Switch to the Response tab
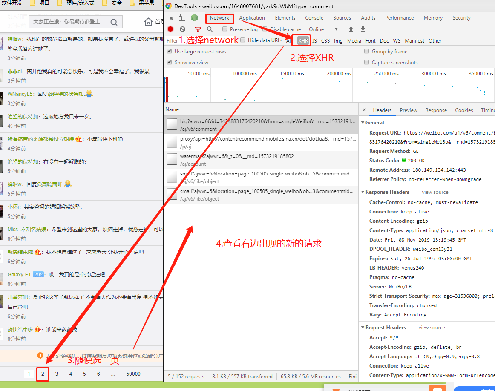 point(436,110)
